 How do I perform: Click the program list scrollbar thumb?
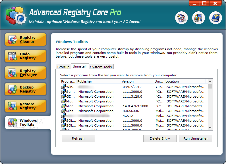pyautogui.click(x=210, y=86)
